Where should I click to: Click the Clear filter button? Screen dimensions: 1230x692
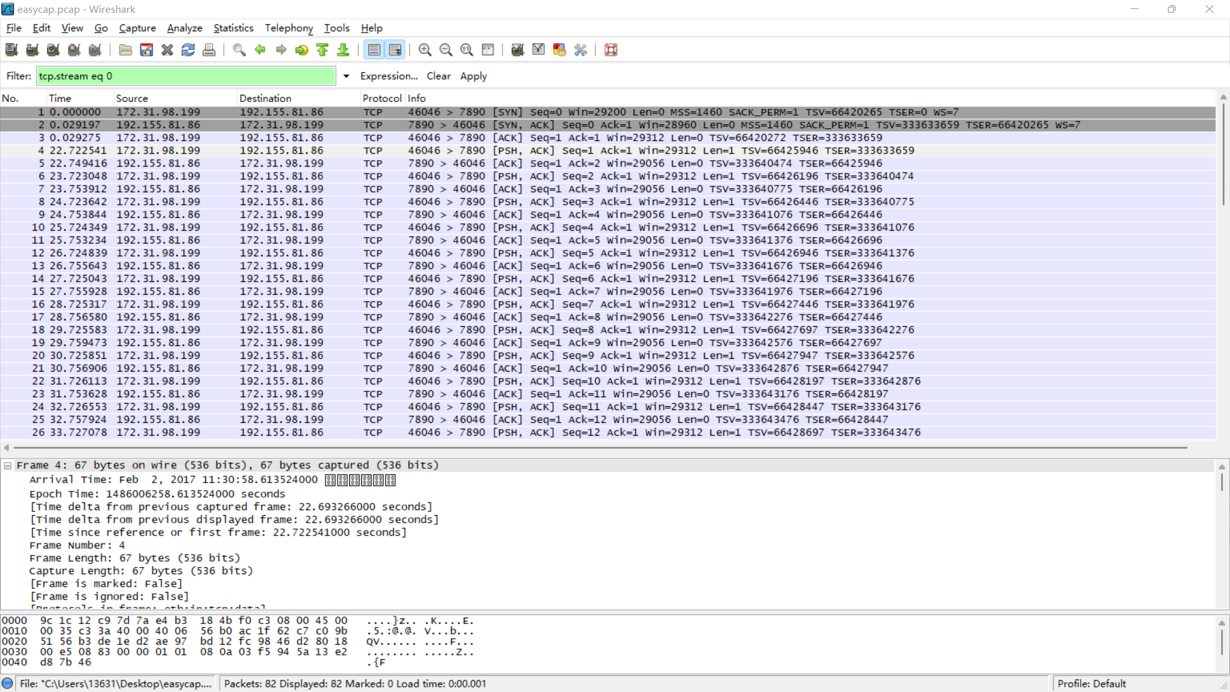(x=438, y=76)
